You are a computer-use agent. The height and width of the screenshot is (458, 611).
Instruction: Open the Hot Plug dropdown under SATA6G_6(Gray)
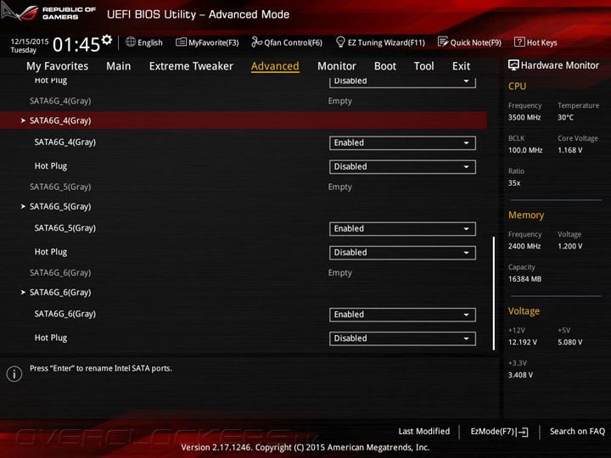[x=402, y=338]
